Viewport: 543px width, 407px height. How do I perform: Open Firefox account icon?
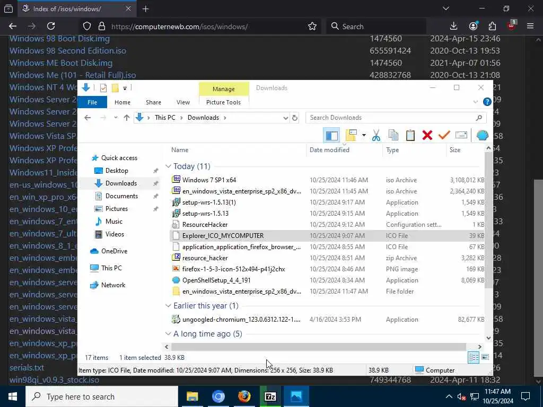click(473, 26)
